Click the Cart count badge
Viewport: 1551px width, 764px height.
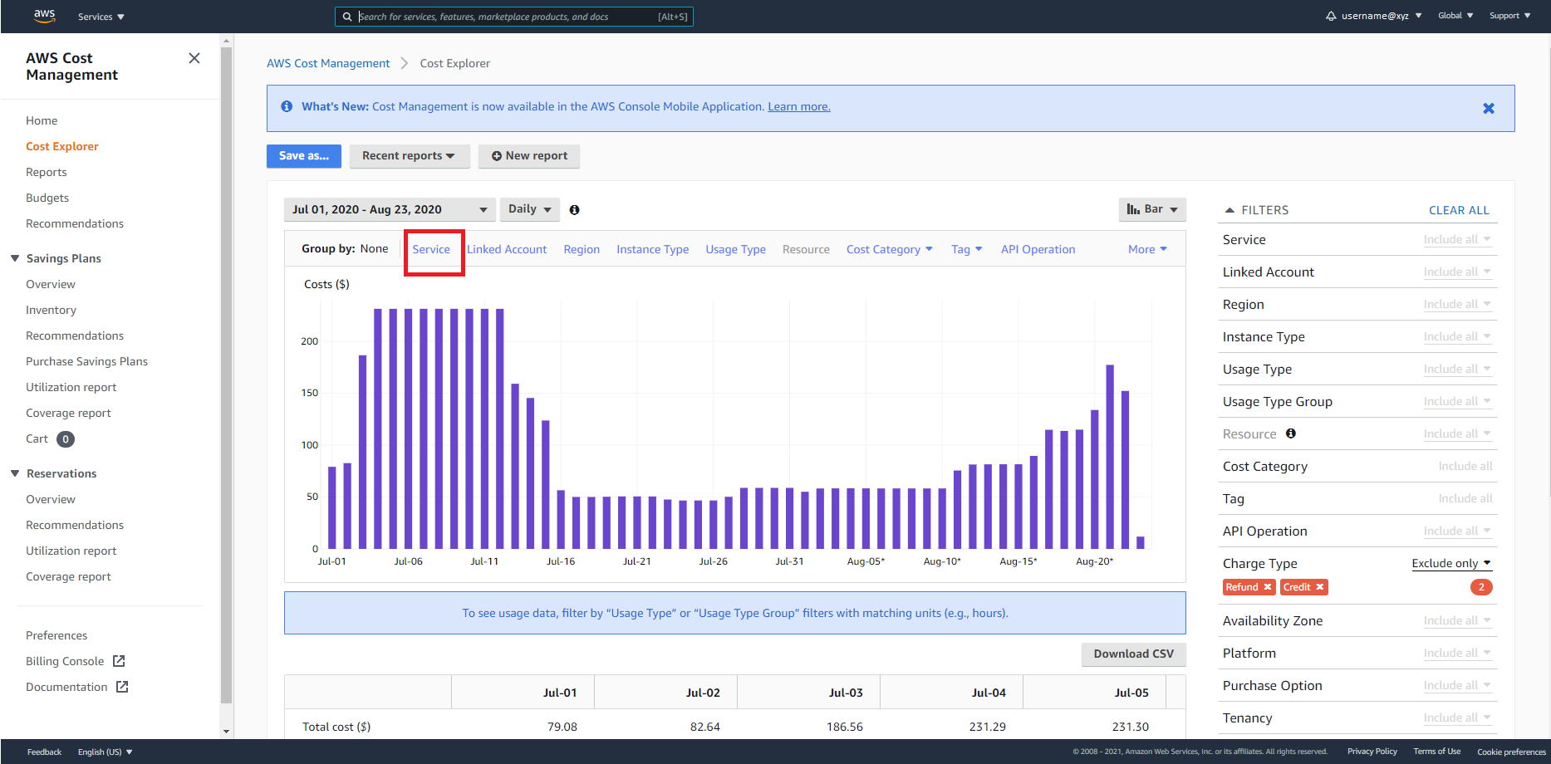coord(66,439)
